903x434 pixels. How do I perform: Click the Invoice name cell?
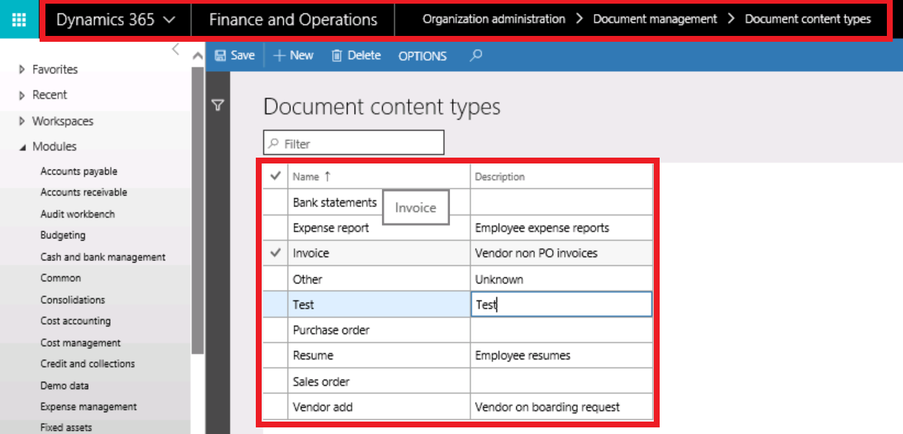(x=378, y=253)
